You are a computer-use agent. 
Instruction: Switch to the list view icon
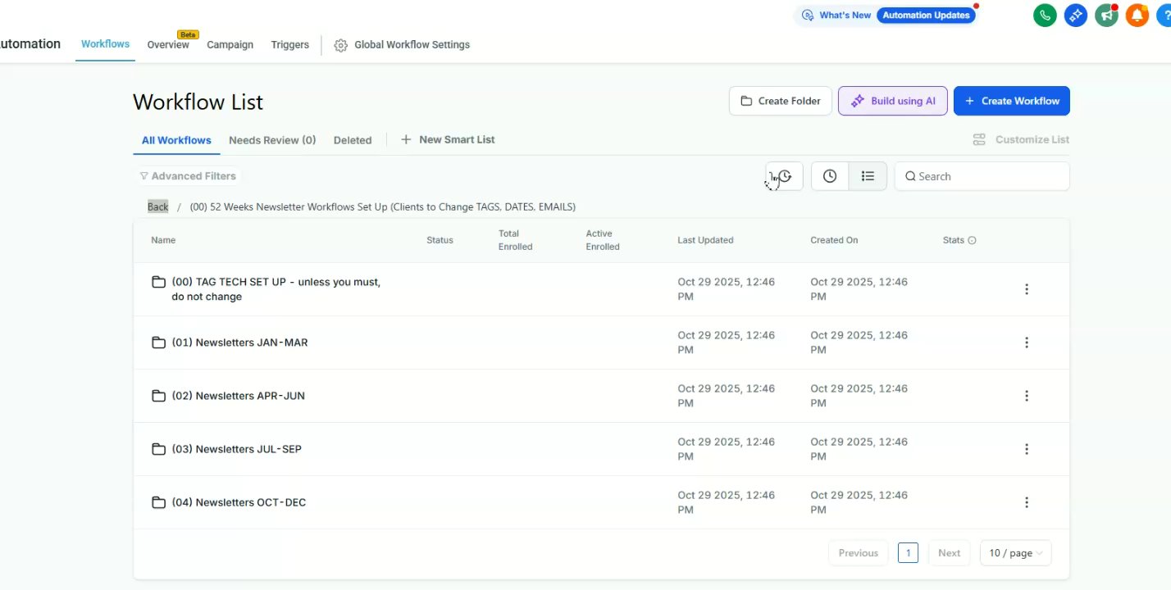click(x=868, y=176)
